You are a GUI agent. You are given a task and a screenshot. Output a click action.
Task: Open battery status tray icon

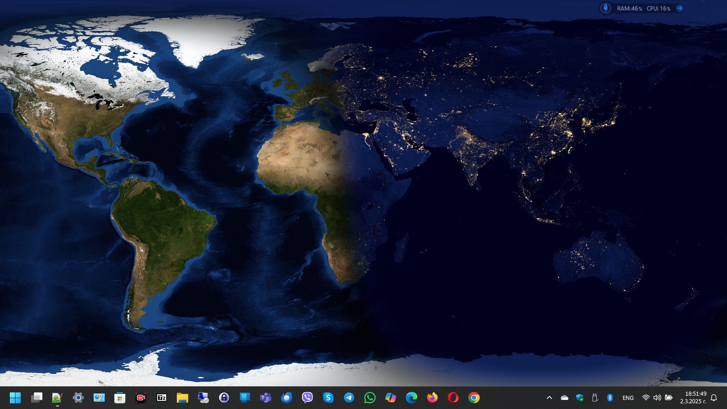click(669, 398)
